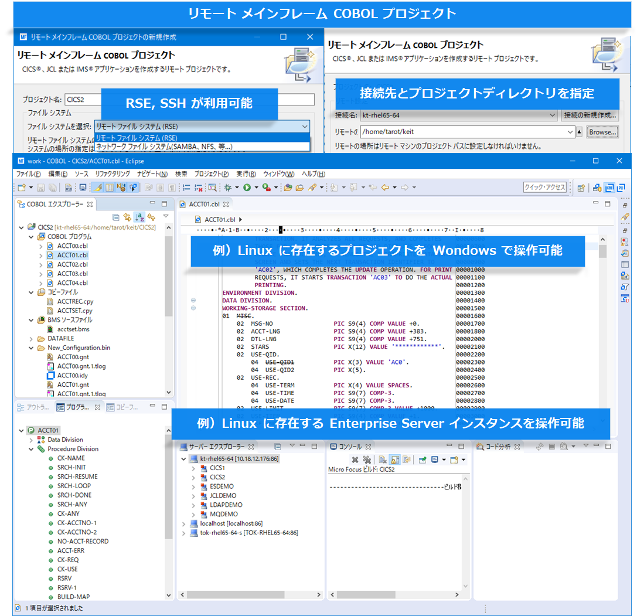The width and height of the screenshot is (637, 616).
Task: Click the search icon in Code Analysis toolbar
Action: (564, 447)
